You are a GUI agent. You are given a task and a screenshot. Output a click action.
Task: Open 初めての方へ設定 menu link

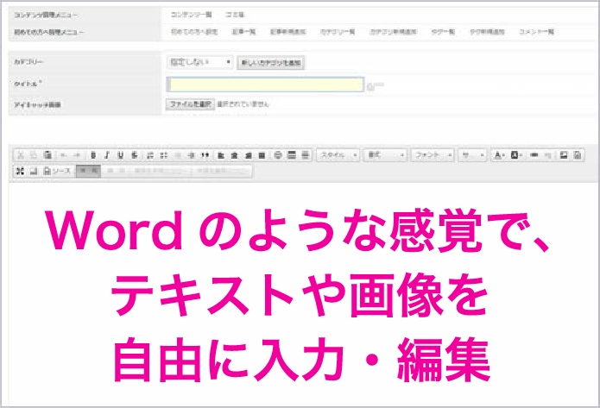[x=194, y=32]
